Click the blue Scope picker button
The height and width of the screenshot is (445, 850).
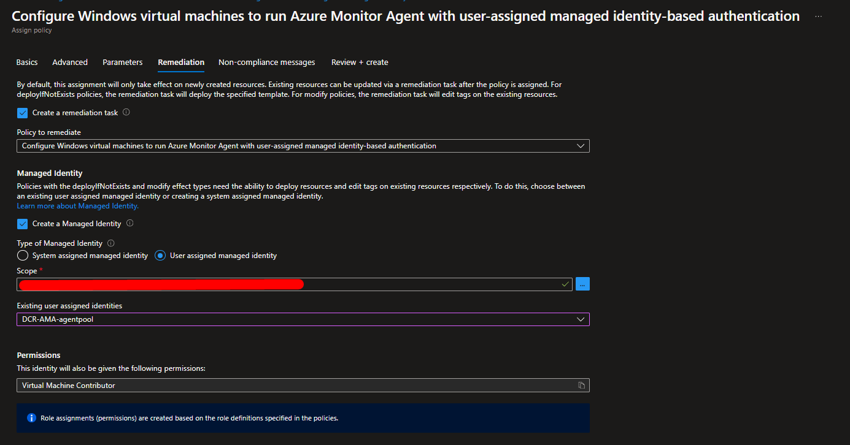pyautogui.click(x=582, y=284)
